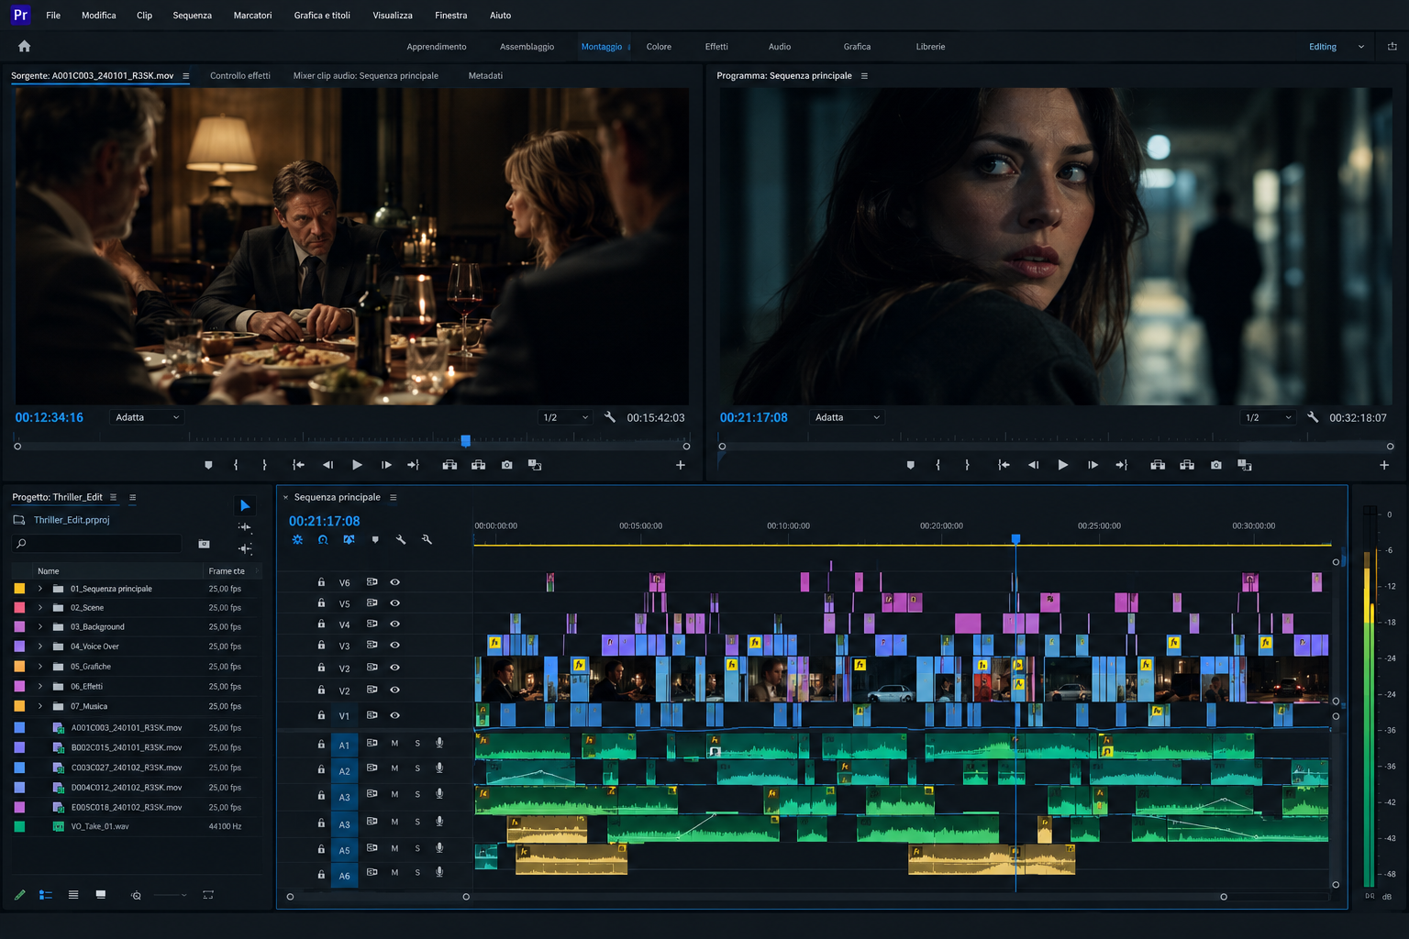Export a frame from the Source monitor
Screen dimensions: 1409x939
click(506, 465)
